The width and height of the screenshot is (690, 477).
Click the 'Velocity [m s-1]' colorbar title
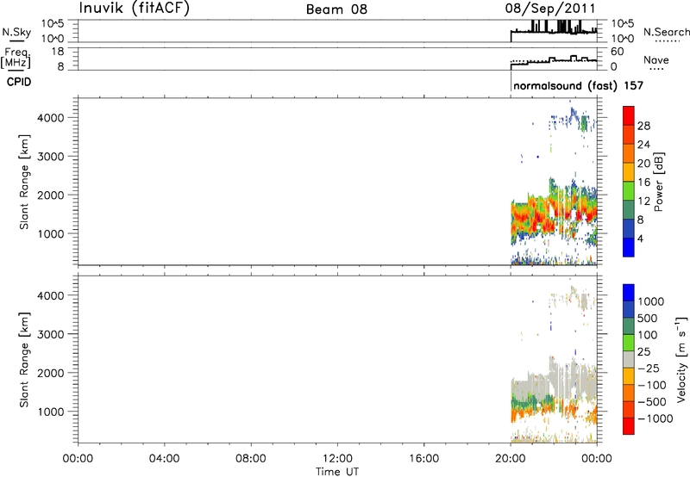681,359
